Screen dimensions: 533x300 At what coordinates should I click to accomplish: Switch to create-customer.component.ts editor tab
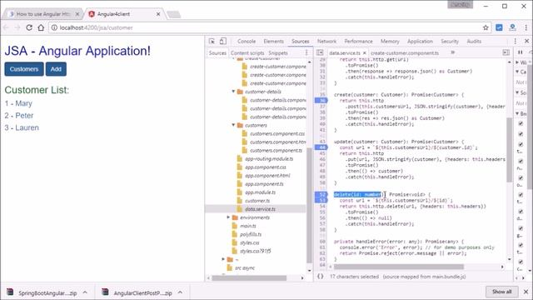point(405,52)
